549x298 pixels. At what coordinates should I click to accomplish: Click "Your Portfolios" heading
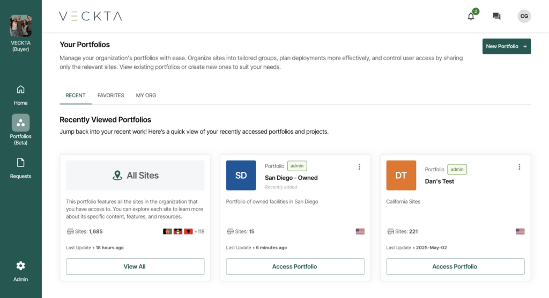click(x=85, y=45)
